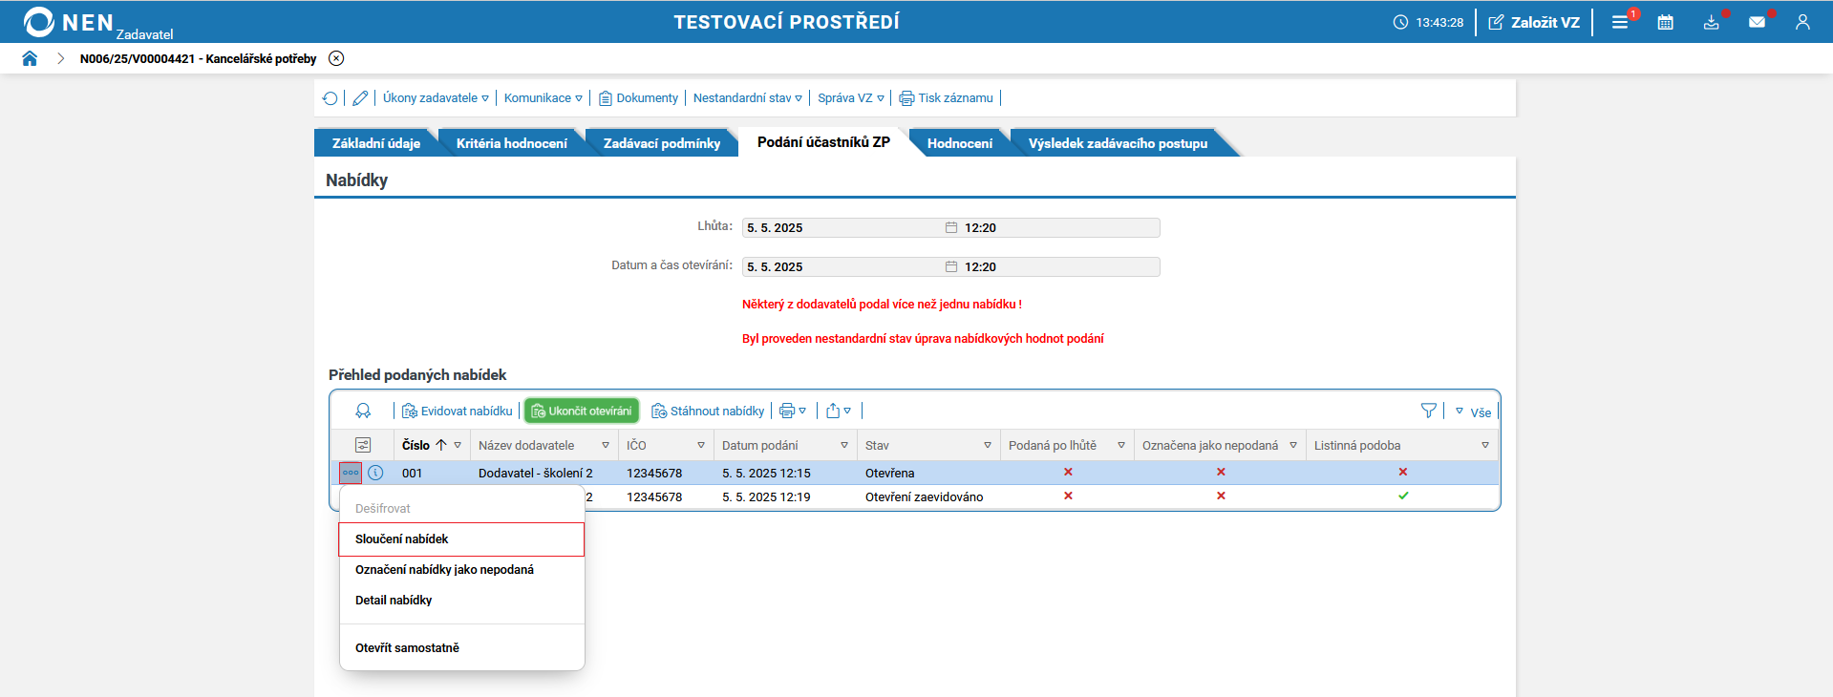Click the three-dots menu on row 001
Viewport: 1833px width, 697px height.
(351, 473)
